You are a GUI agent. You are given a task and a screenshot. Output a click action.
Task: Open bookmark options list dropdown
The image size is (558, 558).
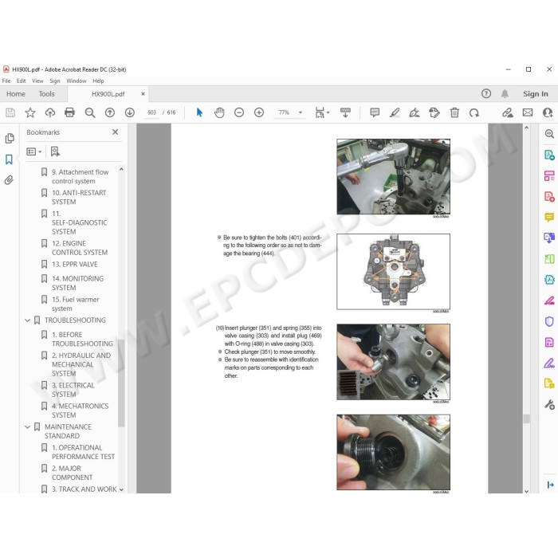34,151
